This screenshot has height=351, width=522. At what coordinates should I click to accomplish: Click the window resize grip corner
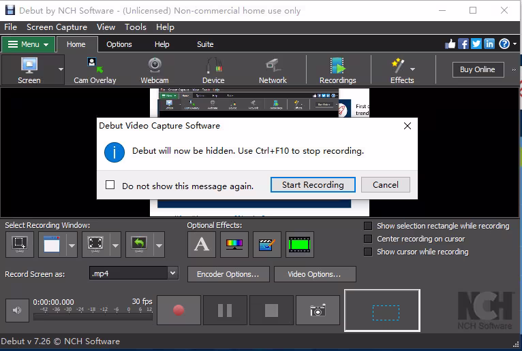click(x=516, y=344)
